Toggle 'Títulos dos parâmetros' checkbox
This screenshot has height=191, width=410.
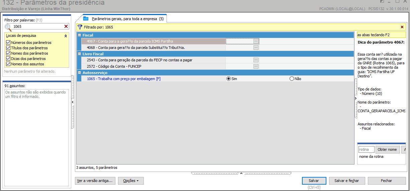click(x=8, y=48)
